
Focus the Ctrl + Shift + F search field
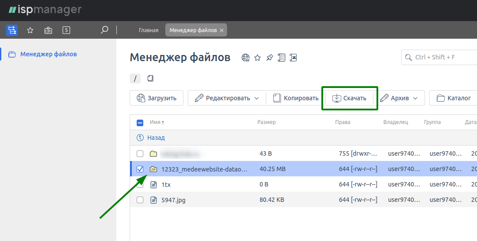(439, 57)
